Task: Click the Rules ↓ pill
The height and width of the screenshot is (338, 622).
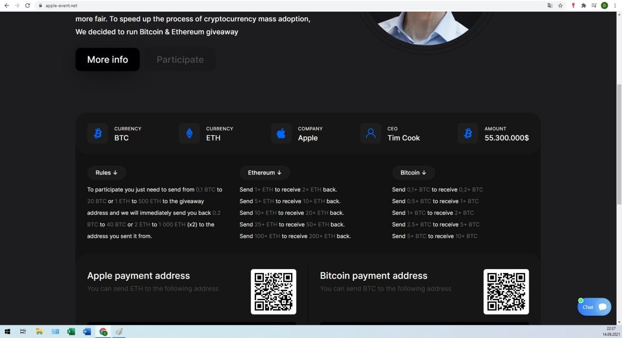Action: coord(106,173)
